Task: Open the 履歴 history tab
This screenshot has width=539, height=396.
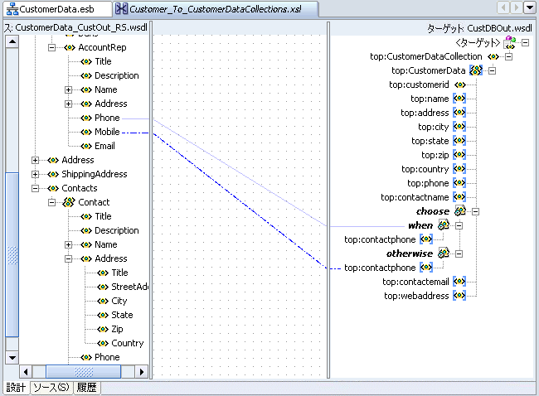Action: pos(86,388)
